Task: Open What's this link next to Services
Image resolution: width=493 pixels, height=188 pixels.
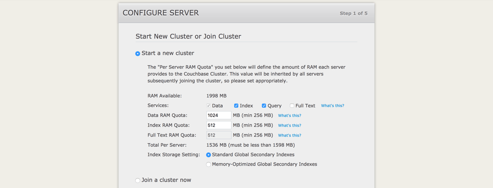Action: 333,106
